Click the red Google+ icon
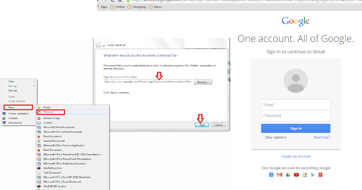Screen dimensions: 362x190 click(320, 175)
